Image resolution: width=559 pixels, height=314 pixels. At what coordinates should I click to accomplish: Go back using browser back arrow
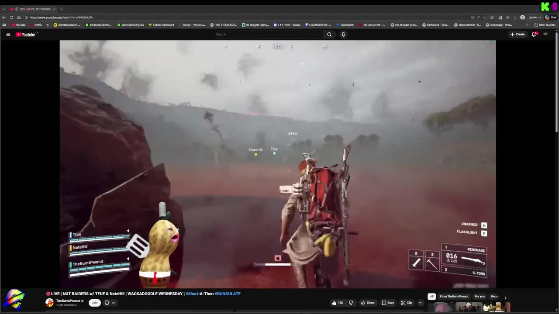[4, 17]
